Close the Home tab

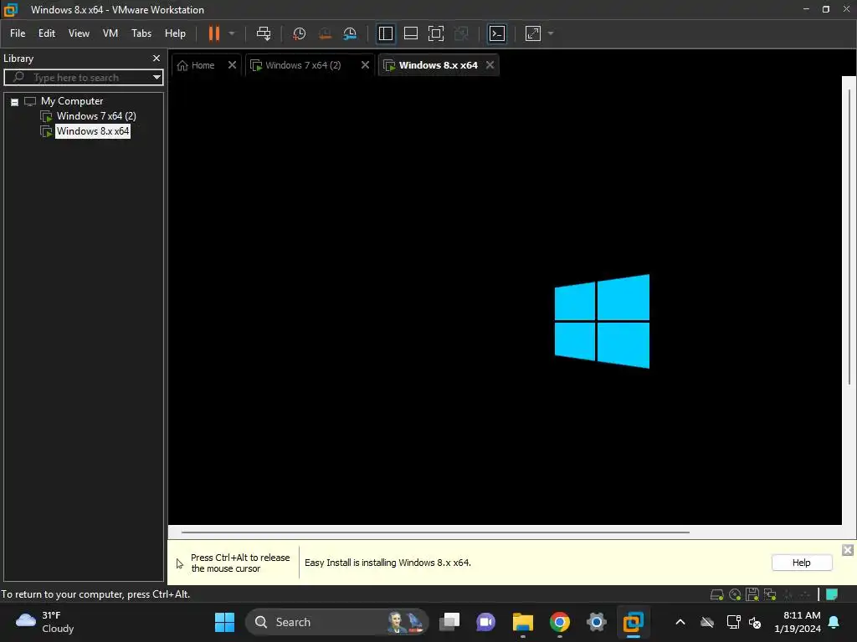(x=232, y=65)
